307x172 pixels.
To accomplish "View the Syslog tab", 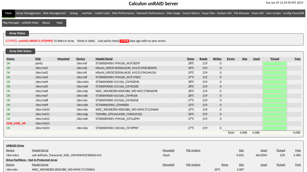I will 74,13.
